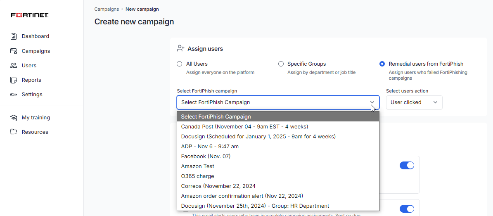Open the Users section
This screenshot has width=493, height=216.
click(x=29, y=65)
